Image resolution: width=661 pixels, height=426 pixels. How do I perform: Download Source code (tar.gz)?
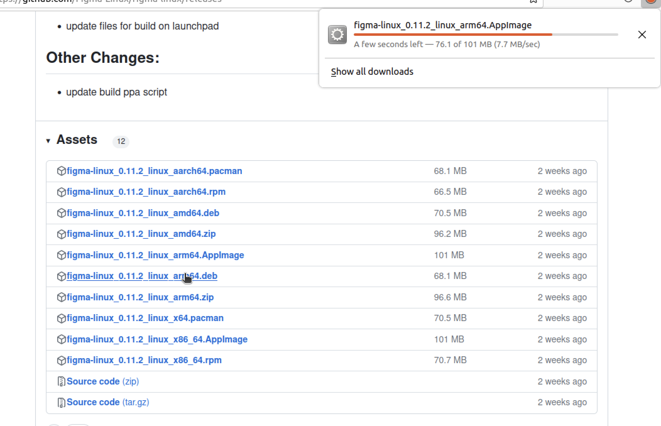[x=108, y=402]
